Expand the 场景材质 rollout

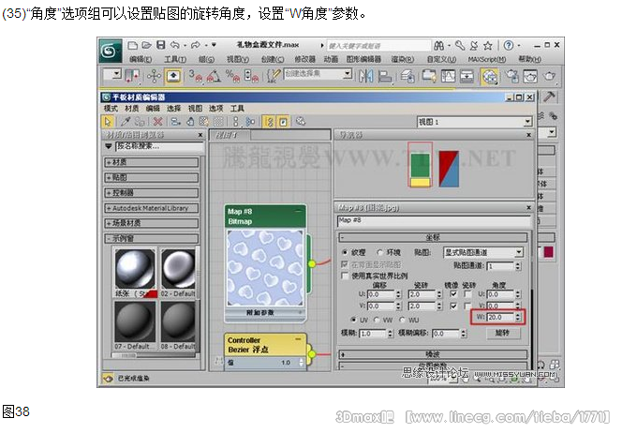(152, 223)
